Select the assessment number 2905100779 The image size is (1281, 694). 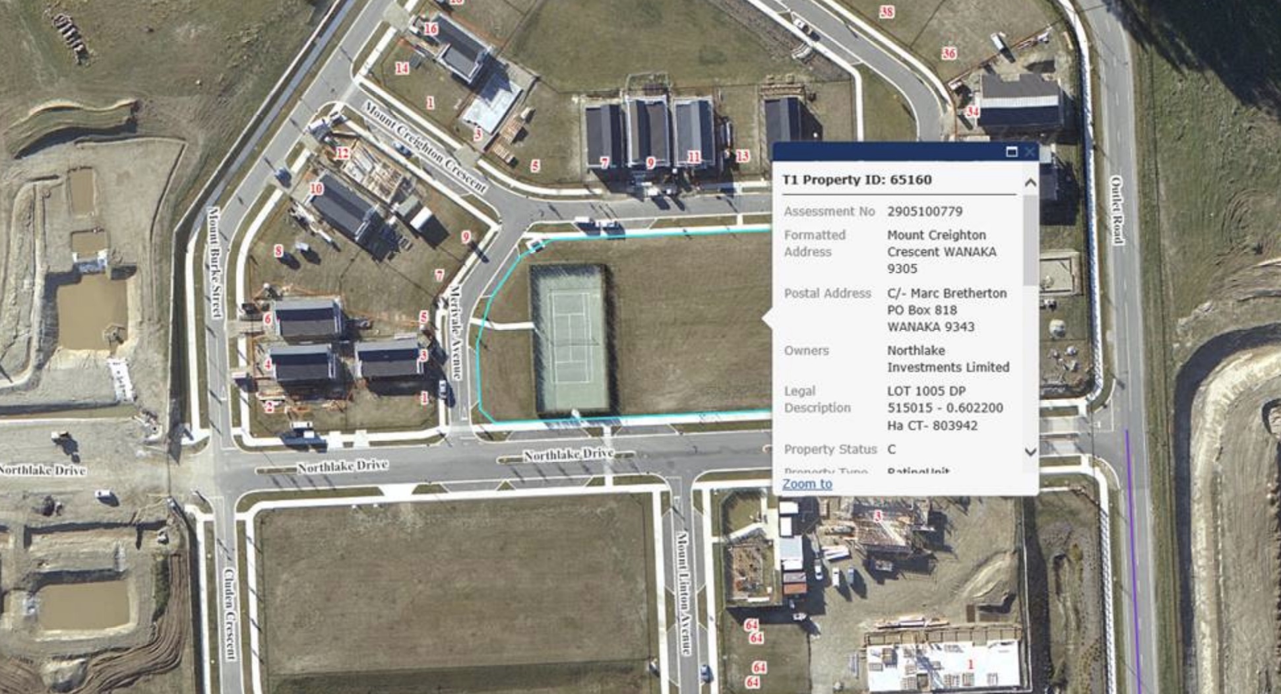924,211
